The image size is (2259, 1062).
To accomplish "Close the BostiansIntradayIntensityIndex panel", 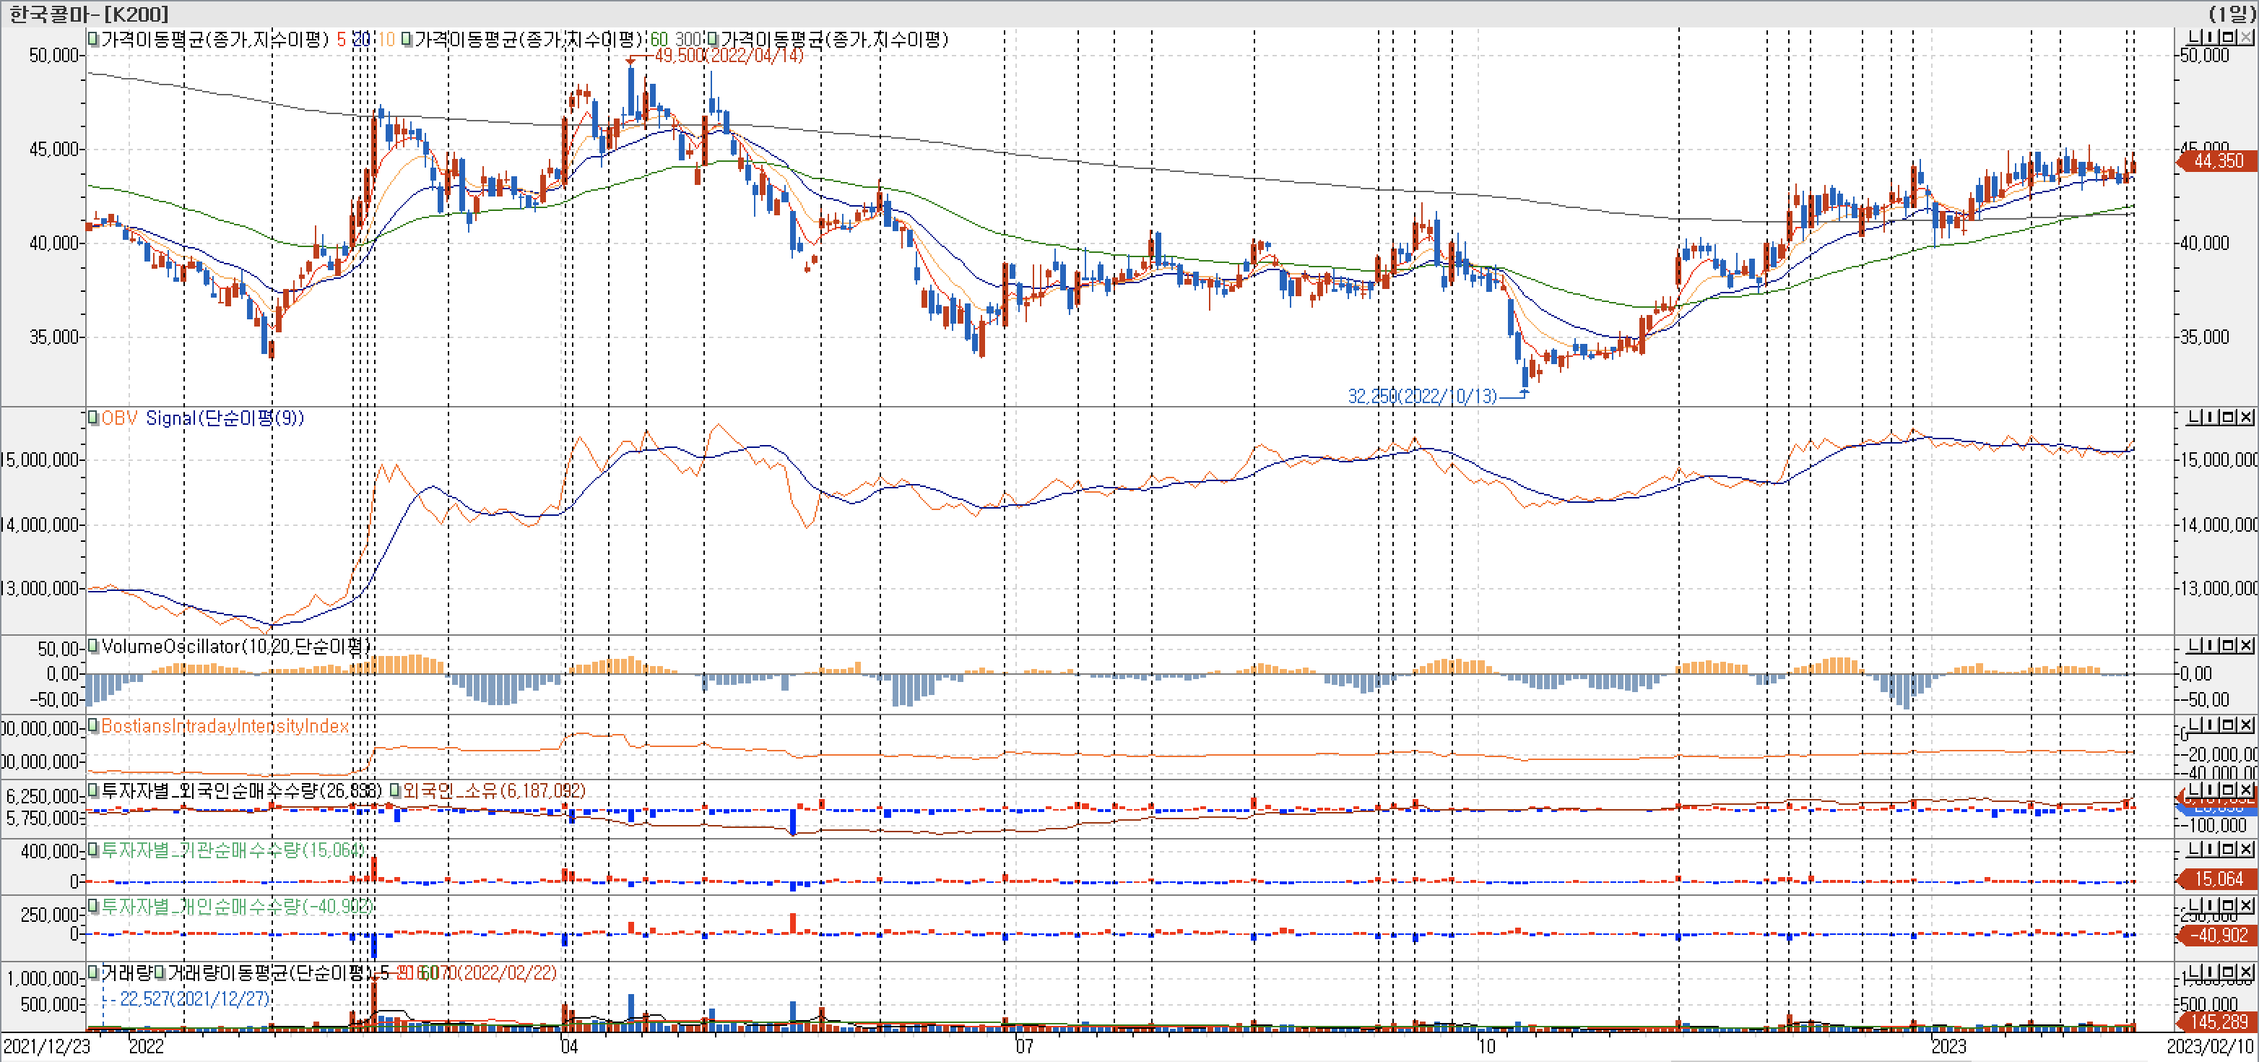I will click(x=2246, y=725).
